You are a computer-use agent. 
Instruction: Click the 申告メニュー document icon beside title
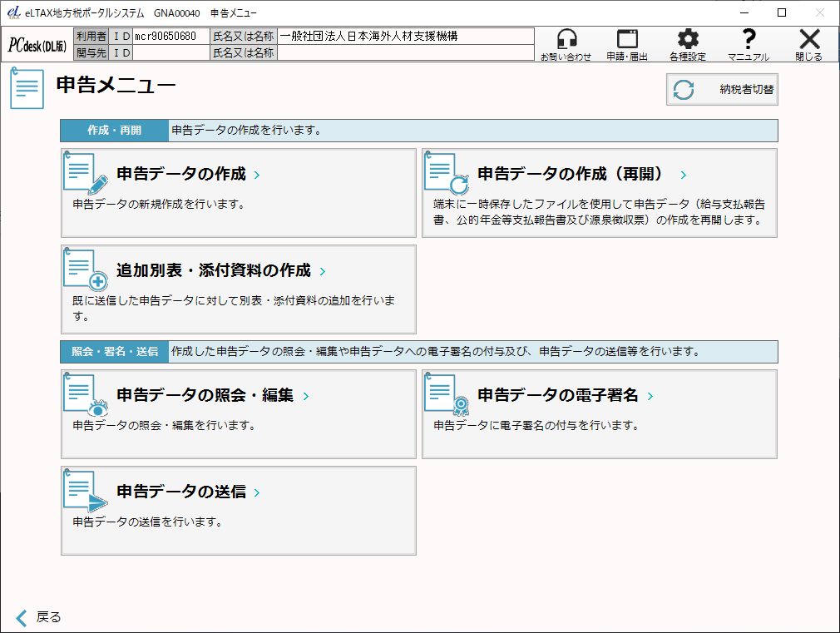[27, 88]
